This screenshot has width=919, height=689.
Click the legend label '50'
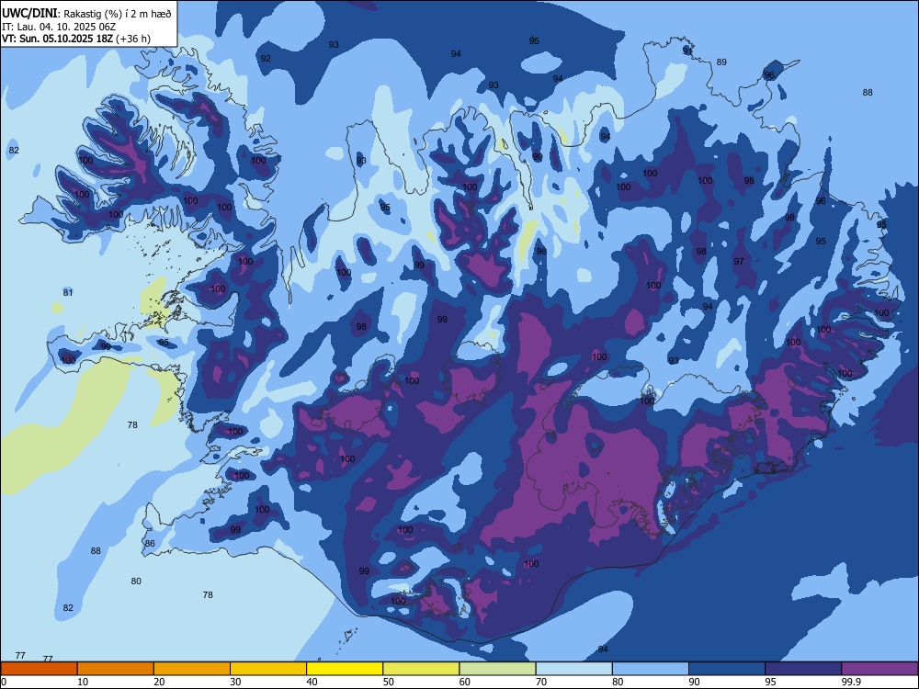(389, 682)
